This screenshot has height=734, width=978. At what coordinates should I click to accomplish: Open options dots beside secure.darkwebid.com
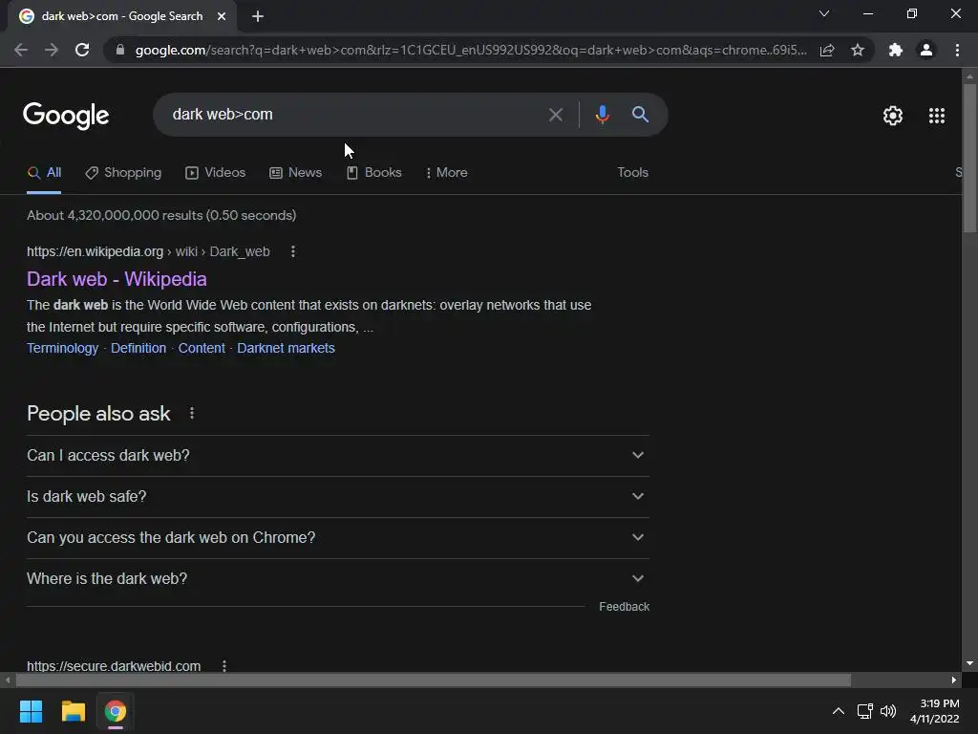(224, 666)
